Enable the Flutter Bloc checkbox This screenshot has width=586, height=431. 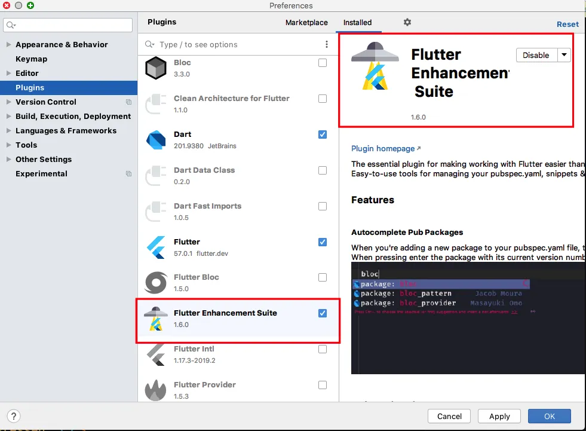(x=323, y=277)
